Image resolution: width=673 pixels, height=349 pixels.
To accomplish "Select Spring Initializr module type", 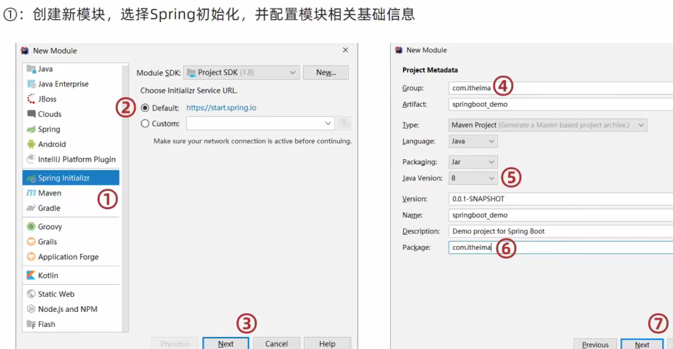I will click(71, 178).
